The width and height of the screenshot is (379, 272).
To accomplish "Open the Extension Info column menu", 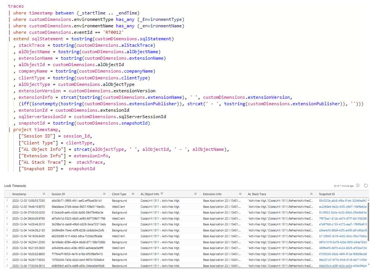I will [x=240, y=194].
